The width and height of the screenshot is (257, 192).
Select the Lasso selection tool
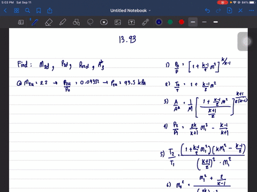click(90, 22)
